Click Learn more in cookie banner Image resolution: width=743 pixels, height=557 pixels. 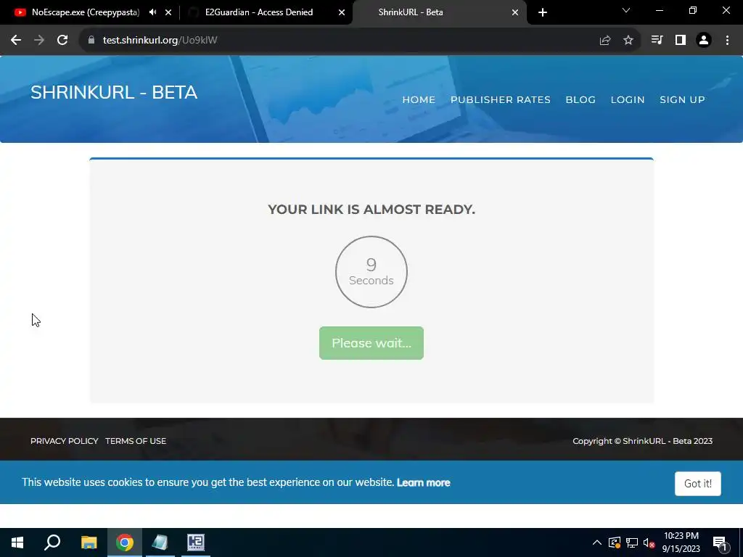click(x=423, y=482)
